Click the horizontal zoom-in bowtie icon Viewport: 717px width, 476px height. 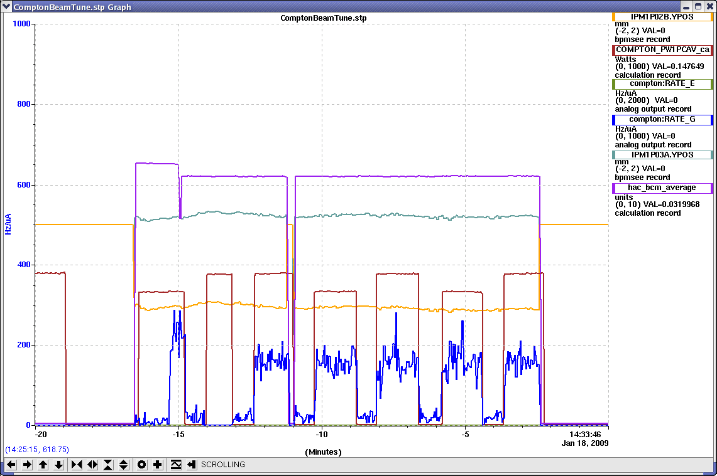[77, 465]
